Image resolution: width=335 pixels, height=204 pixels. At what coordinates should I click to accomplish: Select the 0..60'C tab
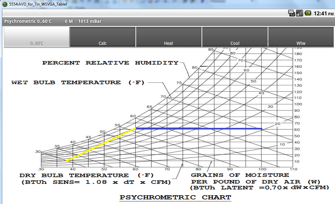coord(37,37)
